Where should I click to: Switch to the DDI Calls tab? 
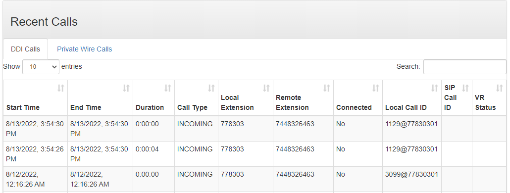tap(25, 49)
